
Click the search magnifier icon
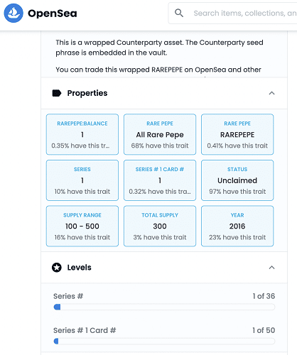tap(179, 13)
